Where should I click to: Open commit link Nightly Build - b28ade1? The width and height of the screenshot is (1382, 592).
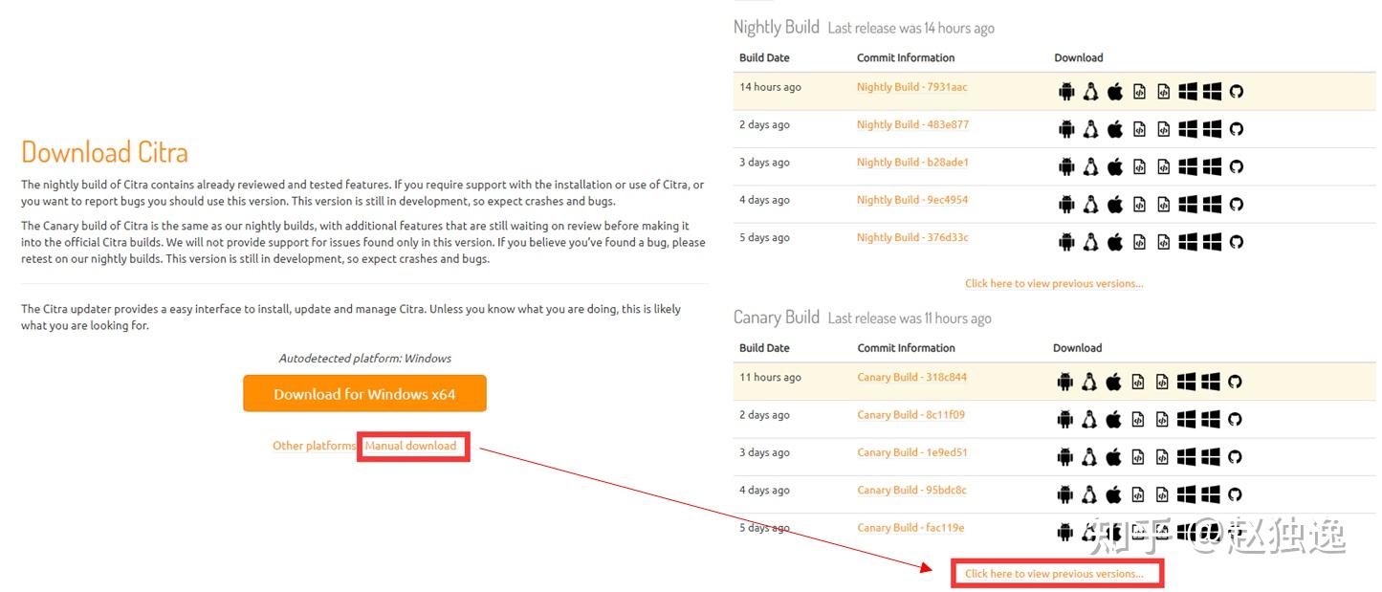[912, 163]
